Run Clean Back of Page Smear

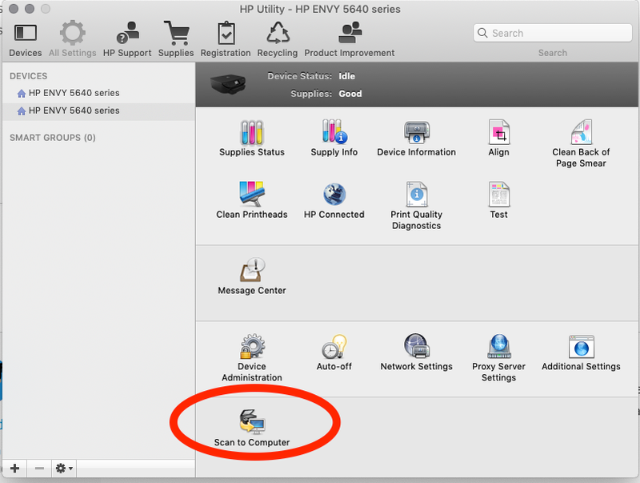[582, 144]
